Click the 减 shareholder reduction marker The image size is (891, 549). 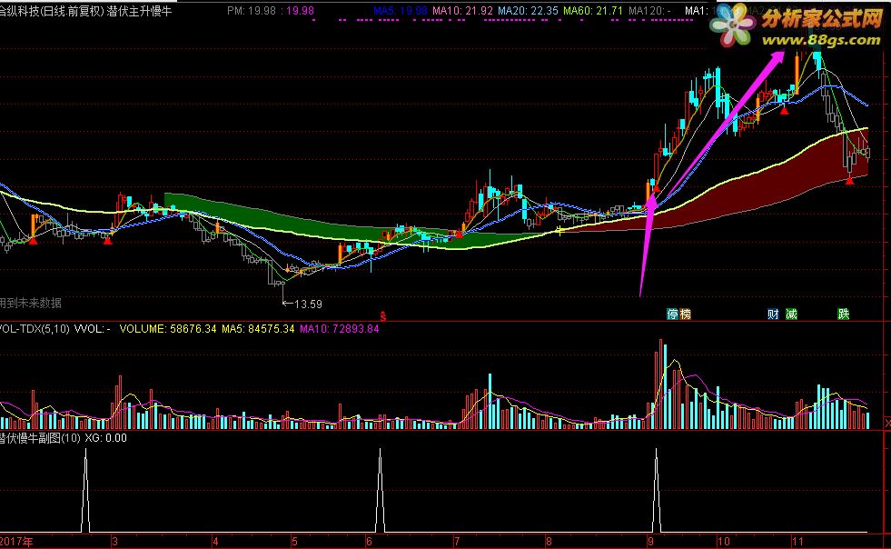pyautogui.click(x=791, y=314)
